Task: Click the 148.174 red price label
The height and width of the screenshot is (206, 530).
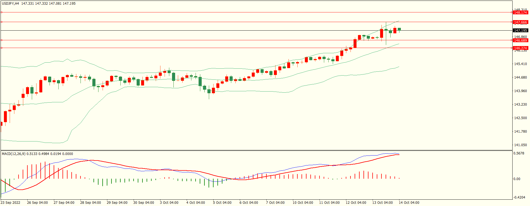Action: [x=520, y=12]
